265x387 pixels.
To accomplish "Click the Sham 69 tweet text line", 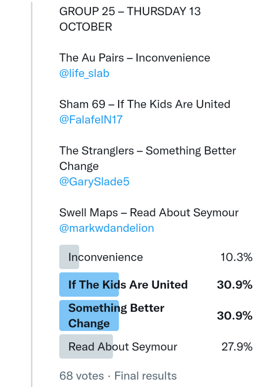I will coord(145,104).
